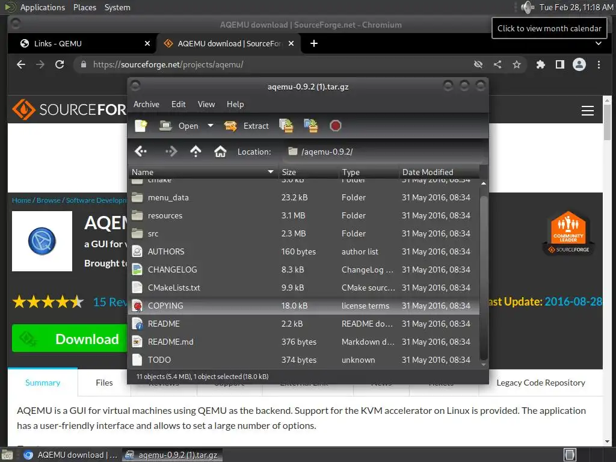Screen dimensions: 616x462
Task: Sort files by Name column header
Action: [x=203, y=172]
